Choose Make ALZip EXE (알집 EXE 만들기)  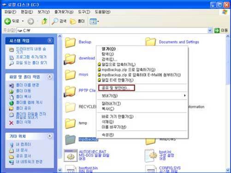142,80
